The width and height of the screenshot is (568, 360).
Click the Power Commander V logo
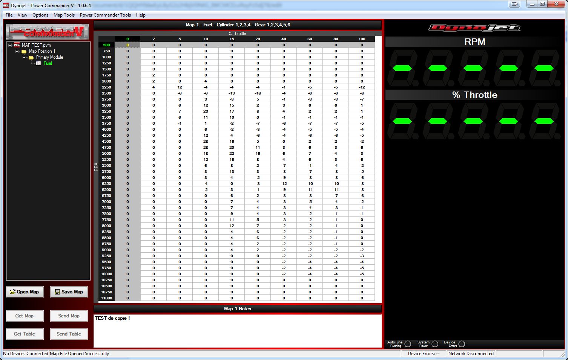click(x=48, y=32)
